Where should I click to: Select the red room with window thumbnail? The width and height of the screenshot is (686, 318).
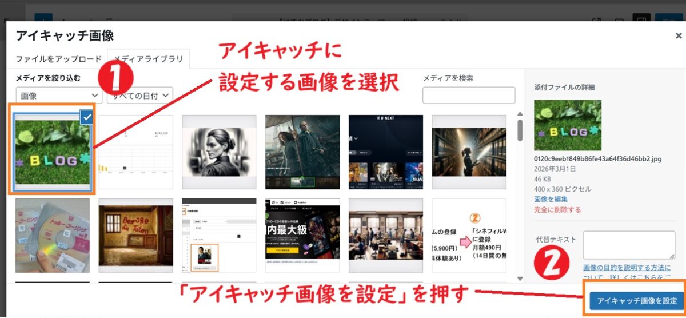tap(135, 235)
